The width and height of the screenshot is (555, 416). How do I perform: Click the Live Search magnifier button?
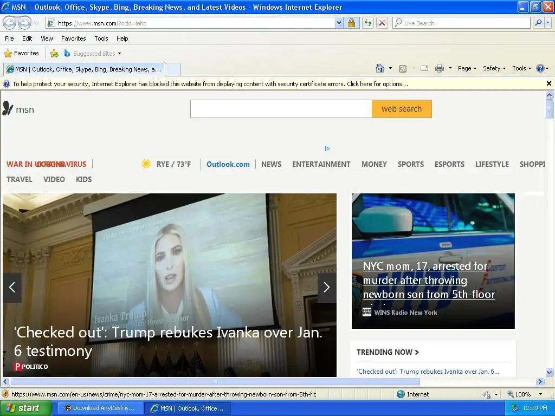coord(538,23)
